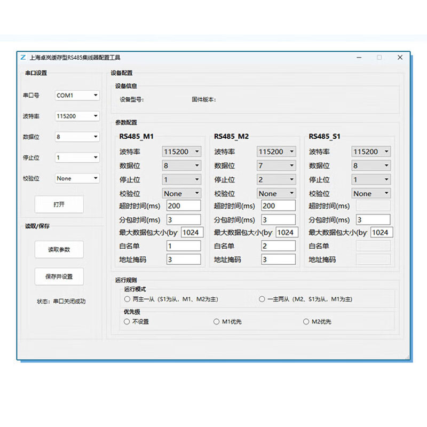Close the RS485 configuration tool window
The width and height of the screenshot is (427, 427).
point(399,58)
